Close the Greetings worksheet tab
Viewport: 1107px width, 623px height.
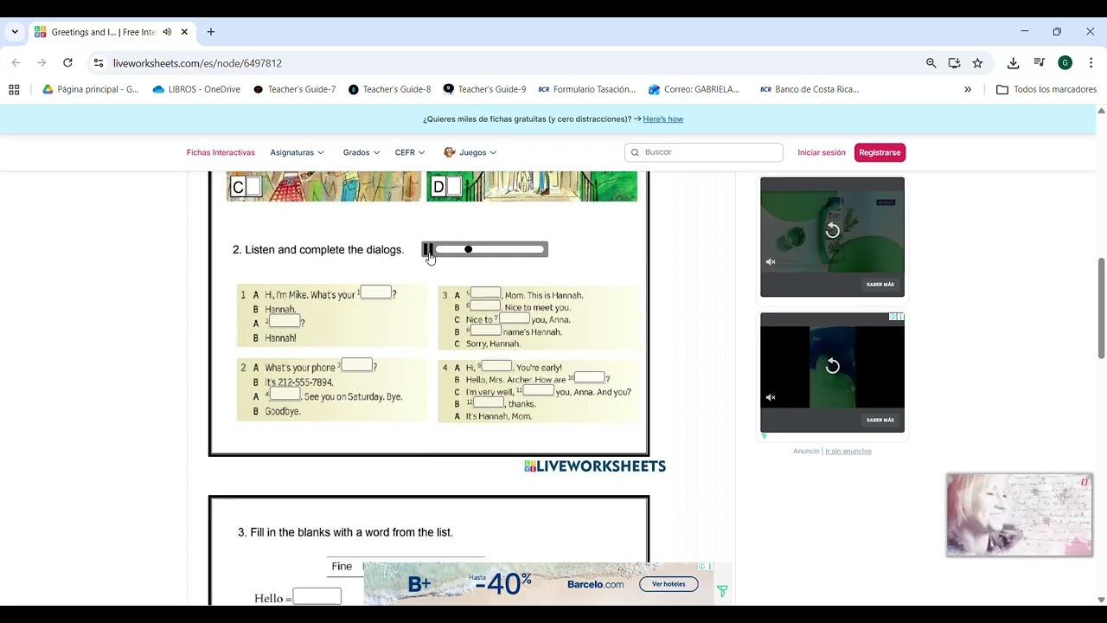184,32
